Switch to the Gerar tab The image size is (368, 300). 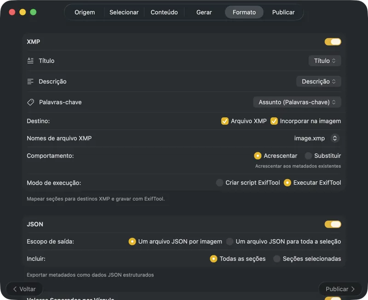coord(203,12)
